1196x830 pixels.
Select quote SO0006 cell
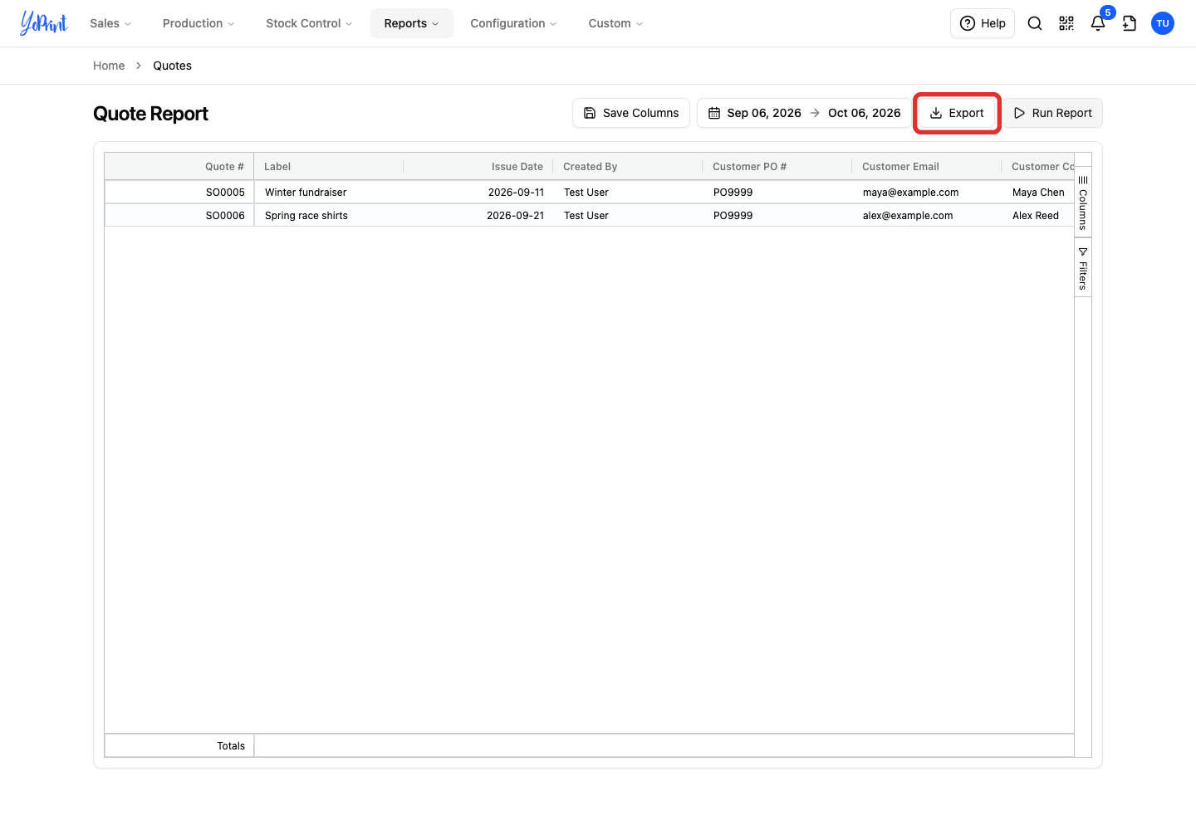179,216
